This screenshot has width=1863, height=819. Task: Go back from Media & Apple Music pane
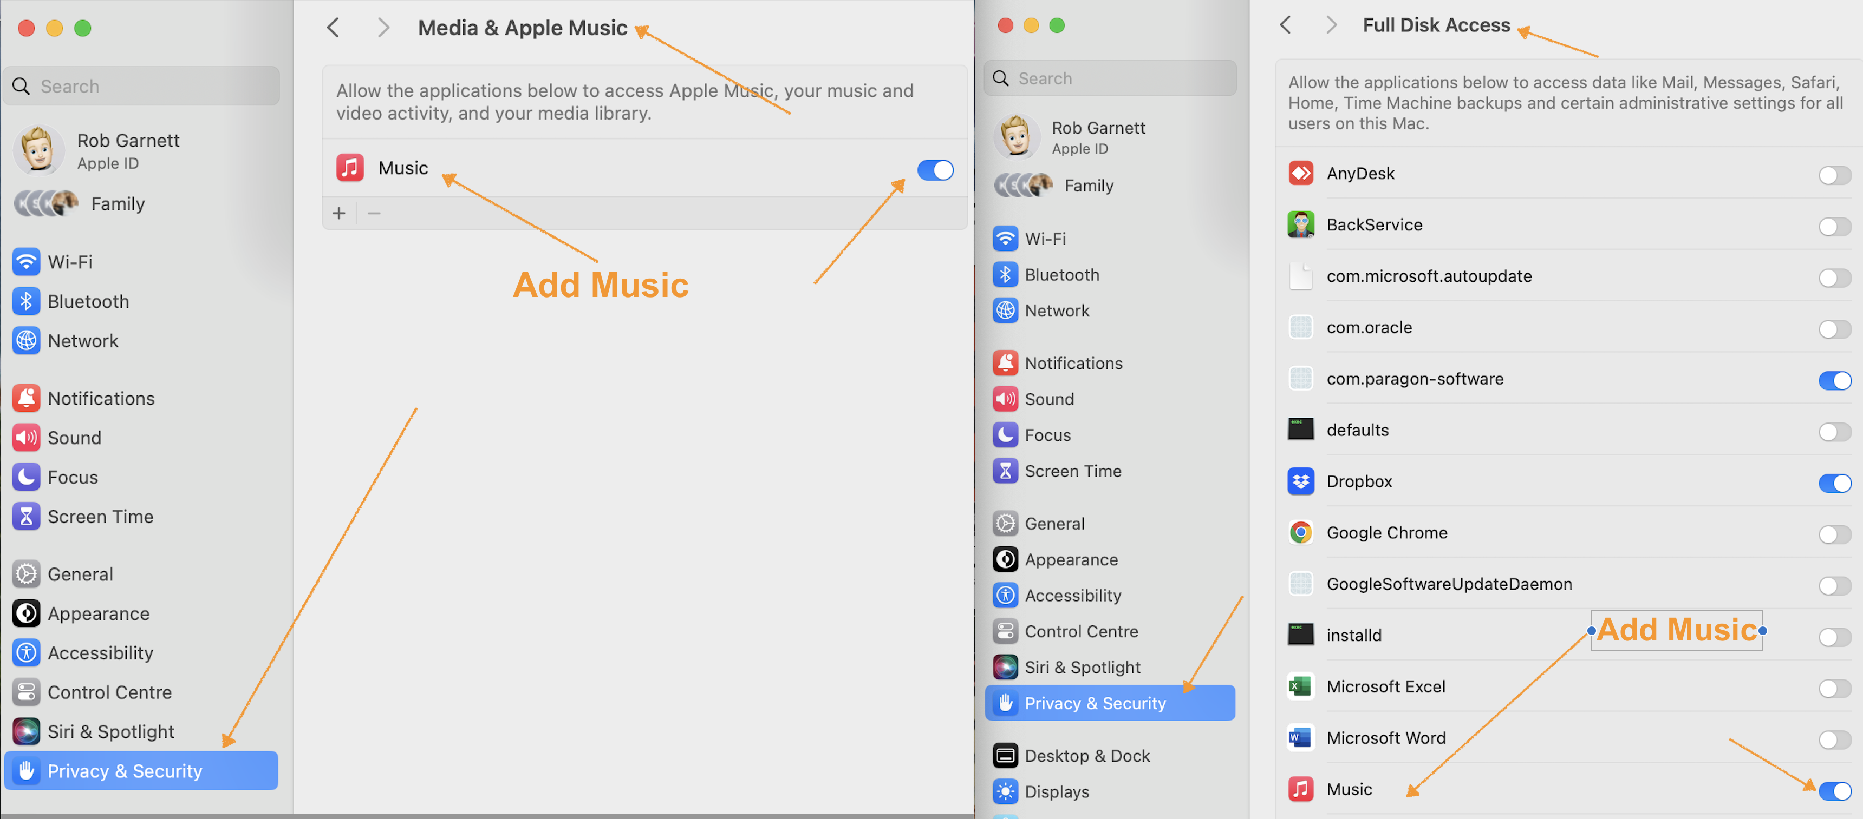pyautogui.click(x=334, y=28)
